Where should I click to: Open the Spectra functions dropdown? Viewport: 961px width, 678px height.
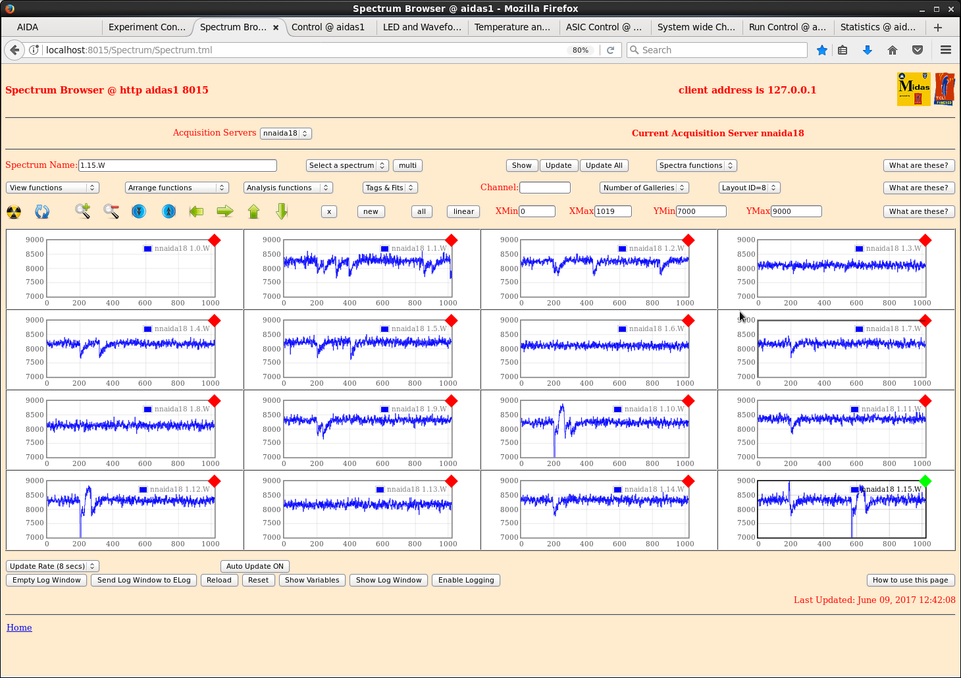coord(696,165)
